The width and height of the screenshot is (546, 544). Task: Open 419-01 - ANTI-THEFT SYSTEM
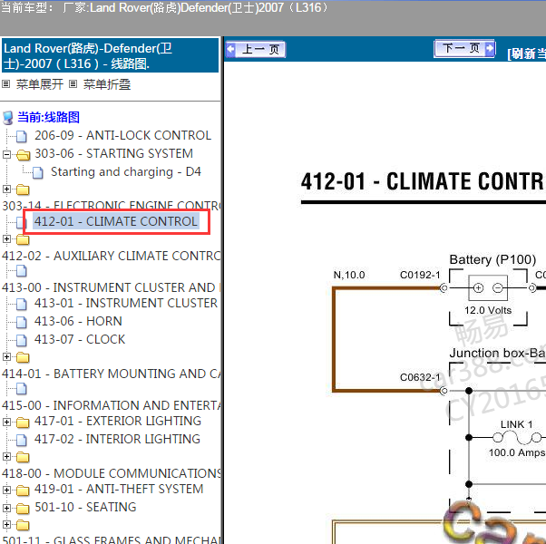click(x=119, y=489)
